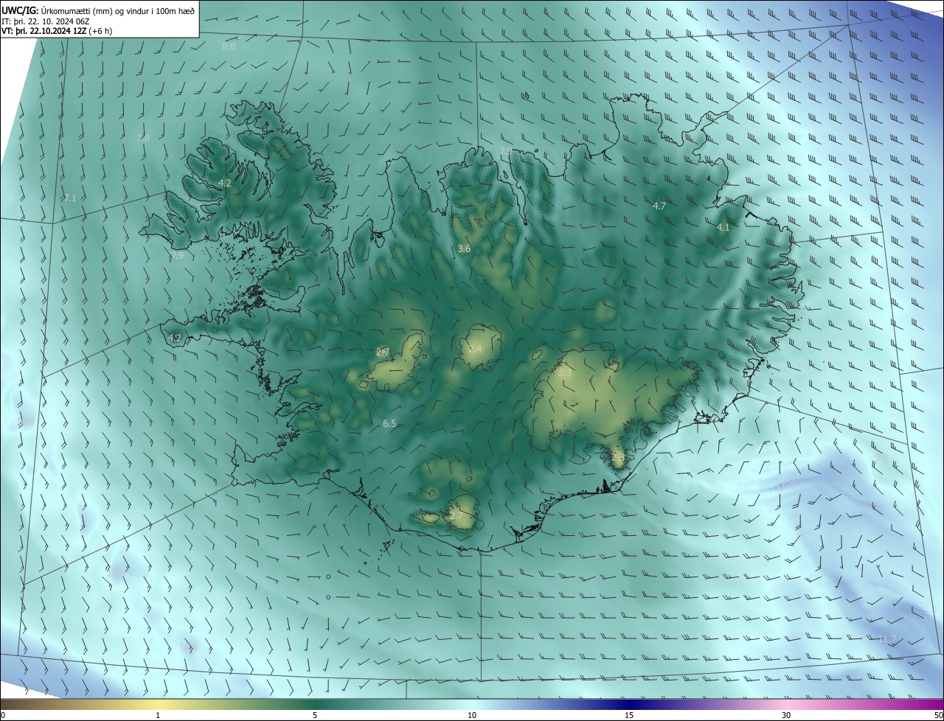Click the '15' tick on the color scale
Image resolution: width=944 pixels, height=721 pixels.
pos(629,715)
